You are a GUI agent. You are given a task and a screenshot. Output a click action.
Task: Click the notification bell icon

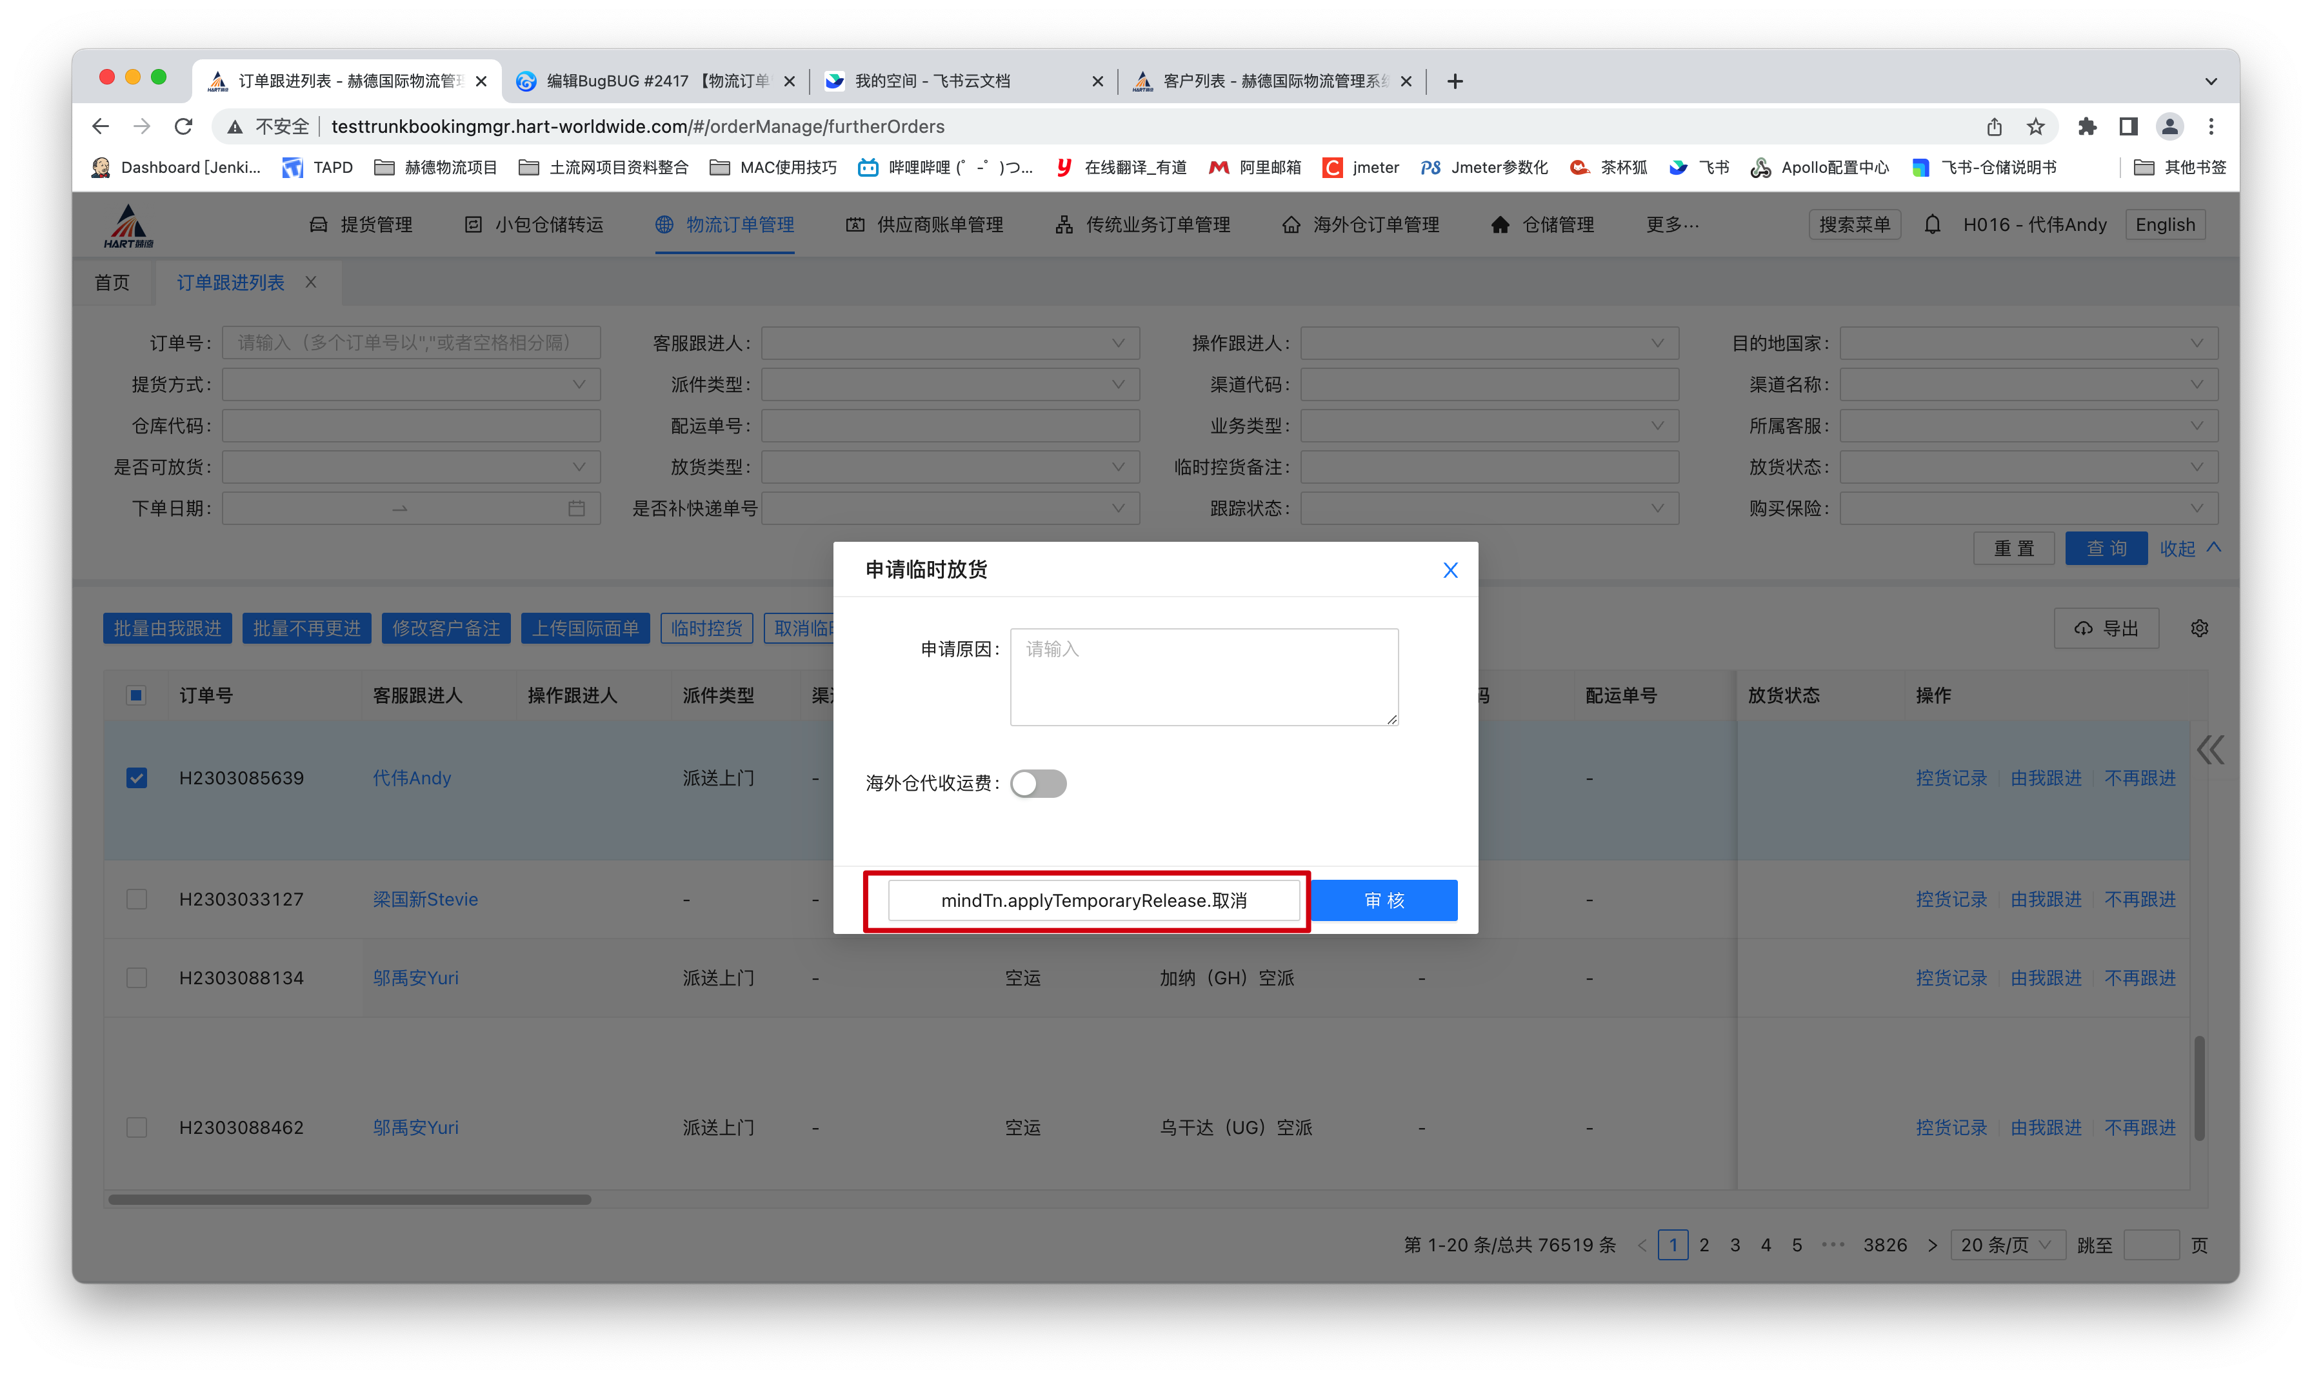(x=1932, y=225)
